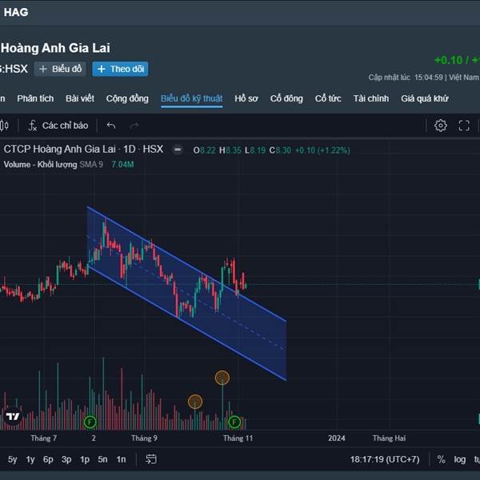Click the green F marker near Tháng 11
Screen dimensions: 480x480
click(x=234, y=422)
